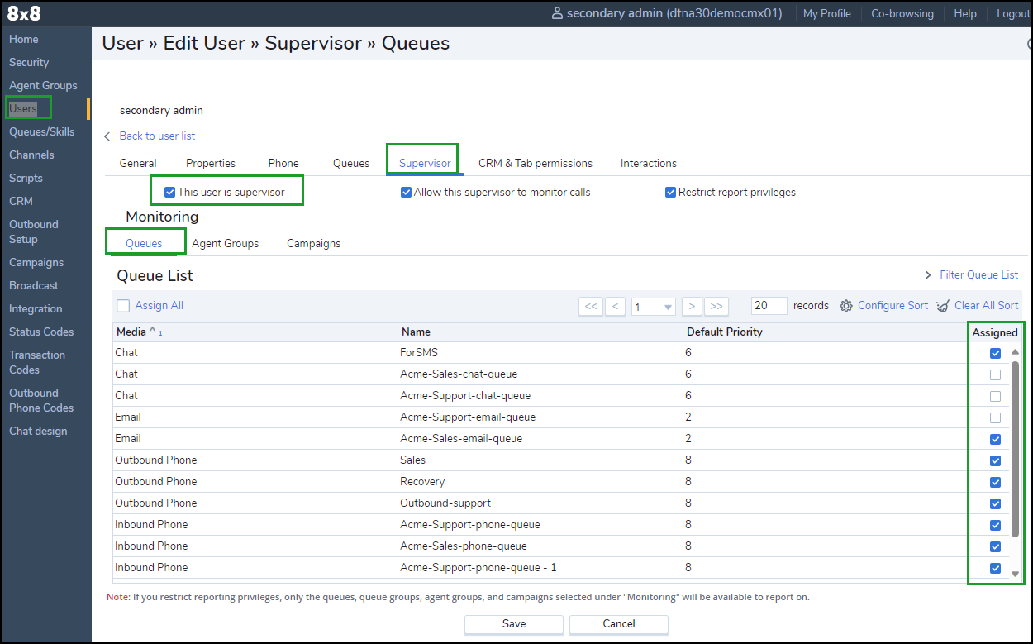Viewport: 1033px width, 644px height.
Task: Go to first page of queue list
Action: pos(590,306)
